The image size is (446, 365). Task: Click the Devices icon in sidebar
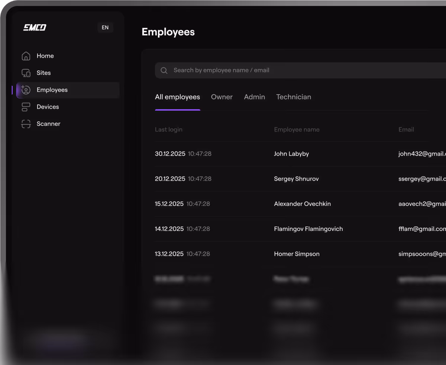tap(26, 107)
